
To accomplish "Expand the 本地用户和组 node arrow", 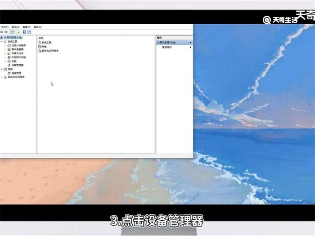I will 5,58.
